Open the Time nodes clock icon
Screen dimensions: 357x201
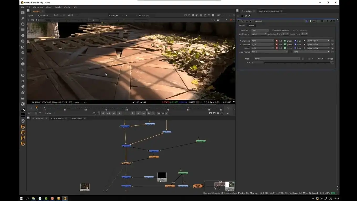pyautogui.click(x=23, y=24)
